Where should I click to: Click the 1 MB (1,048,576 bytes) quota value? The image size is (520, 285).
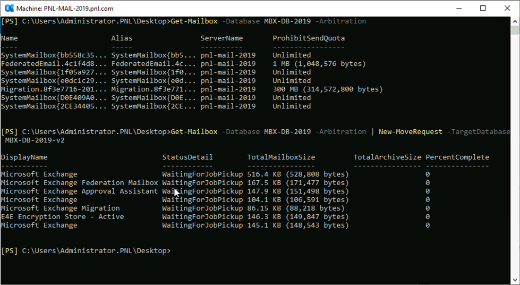click(x=319, y=64)
